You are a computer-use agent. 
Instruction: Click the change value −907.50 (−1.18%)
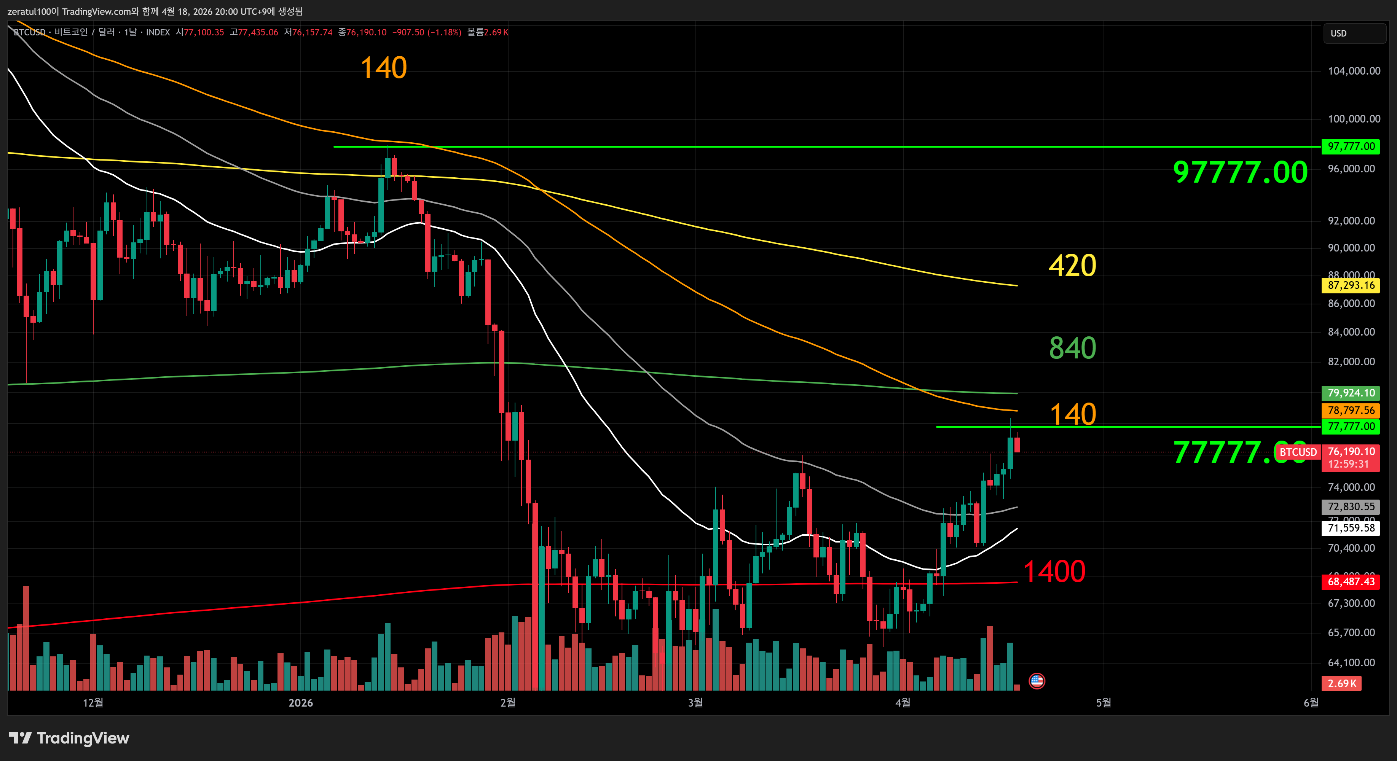pos(427,32)
